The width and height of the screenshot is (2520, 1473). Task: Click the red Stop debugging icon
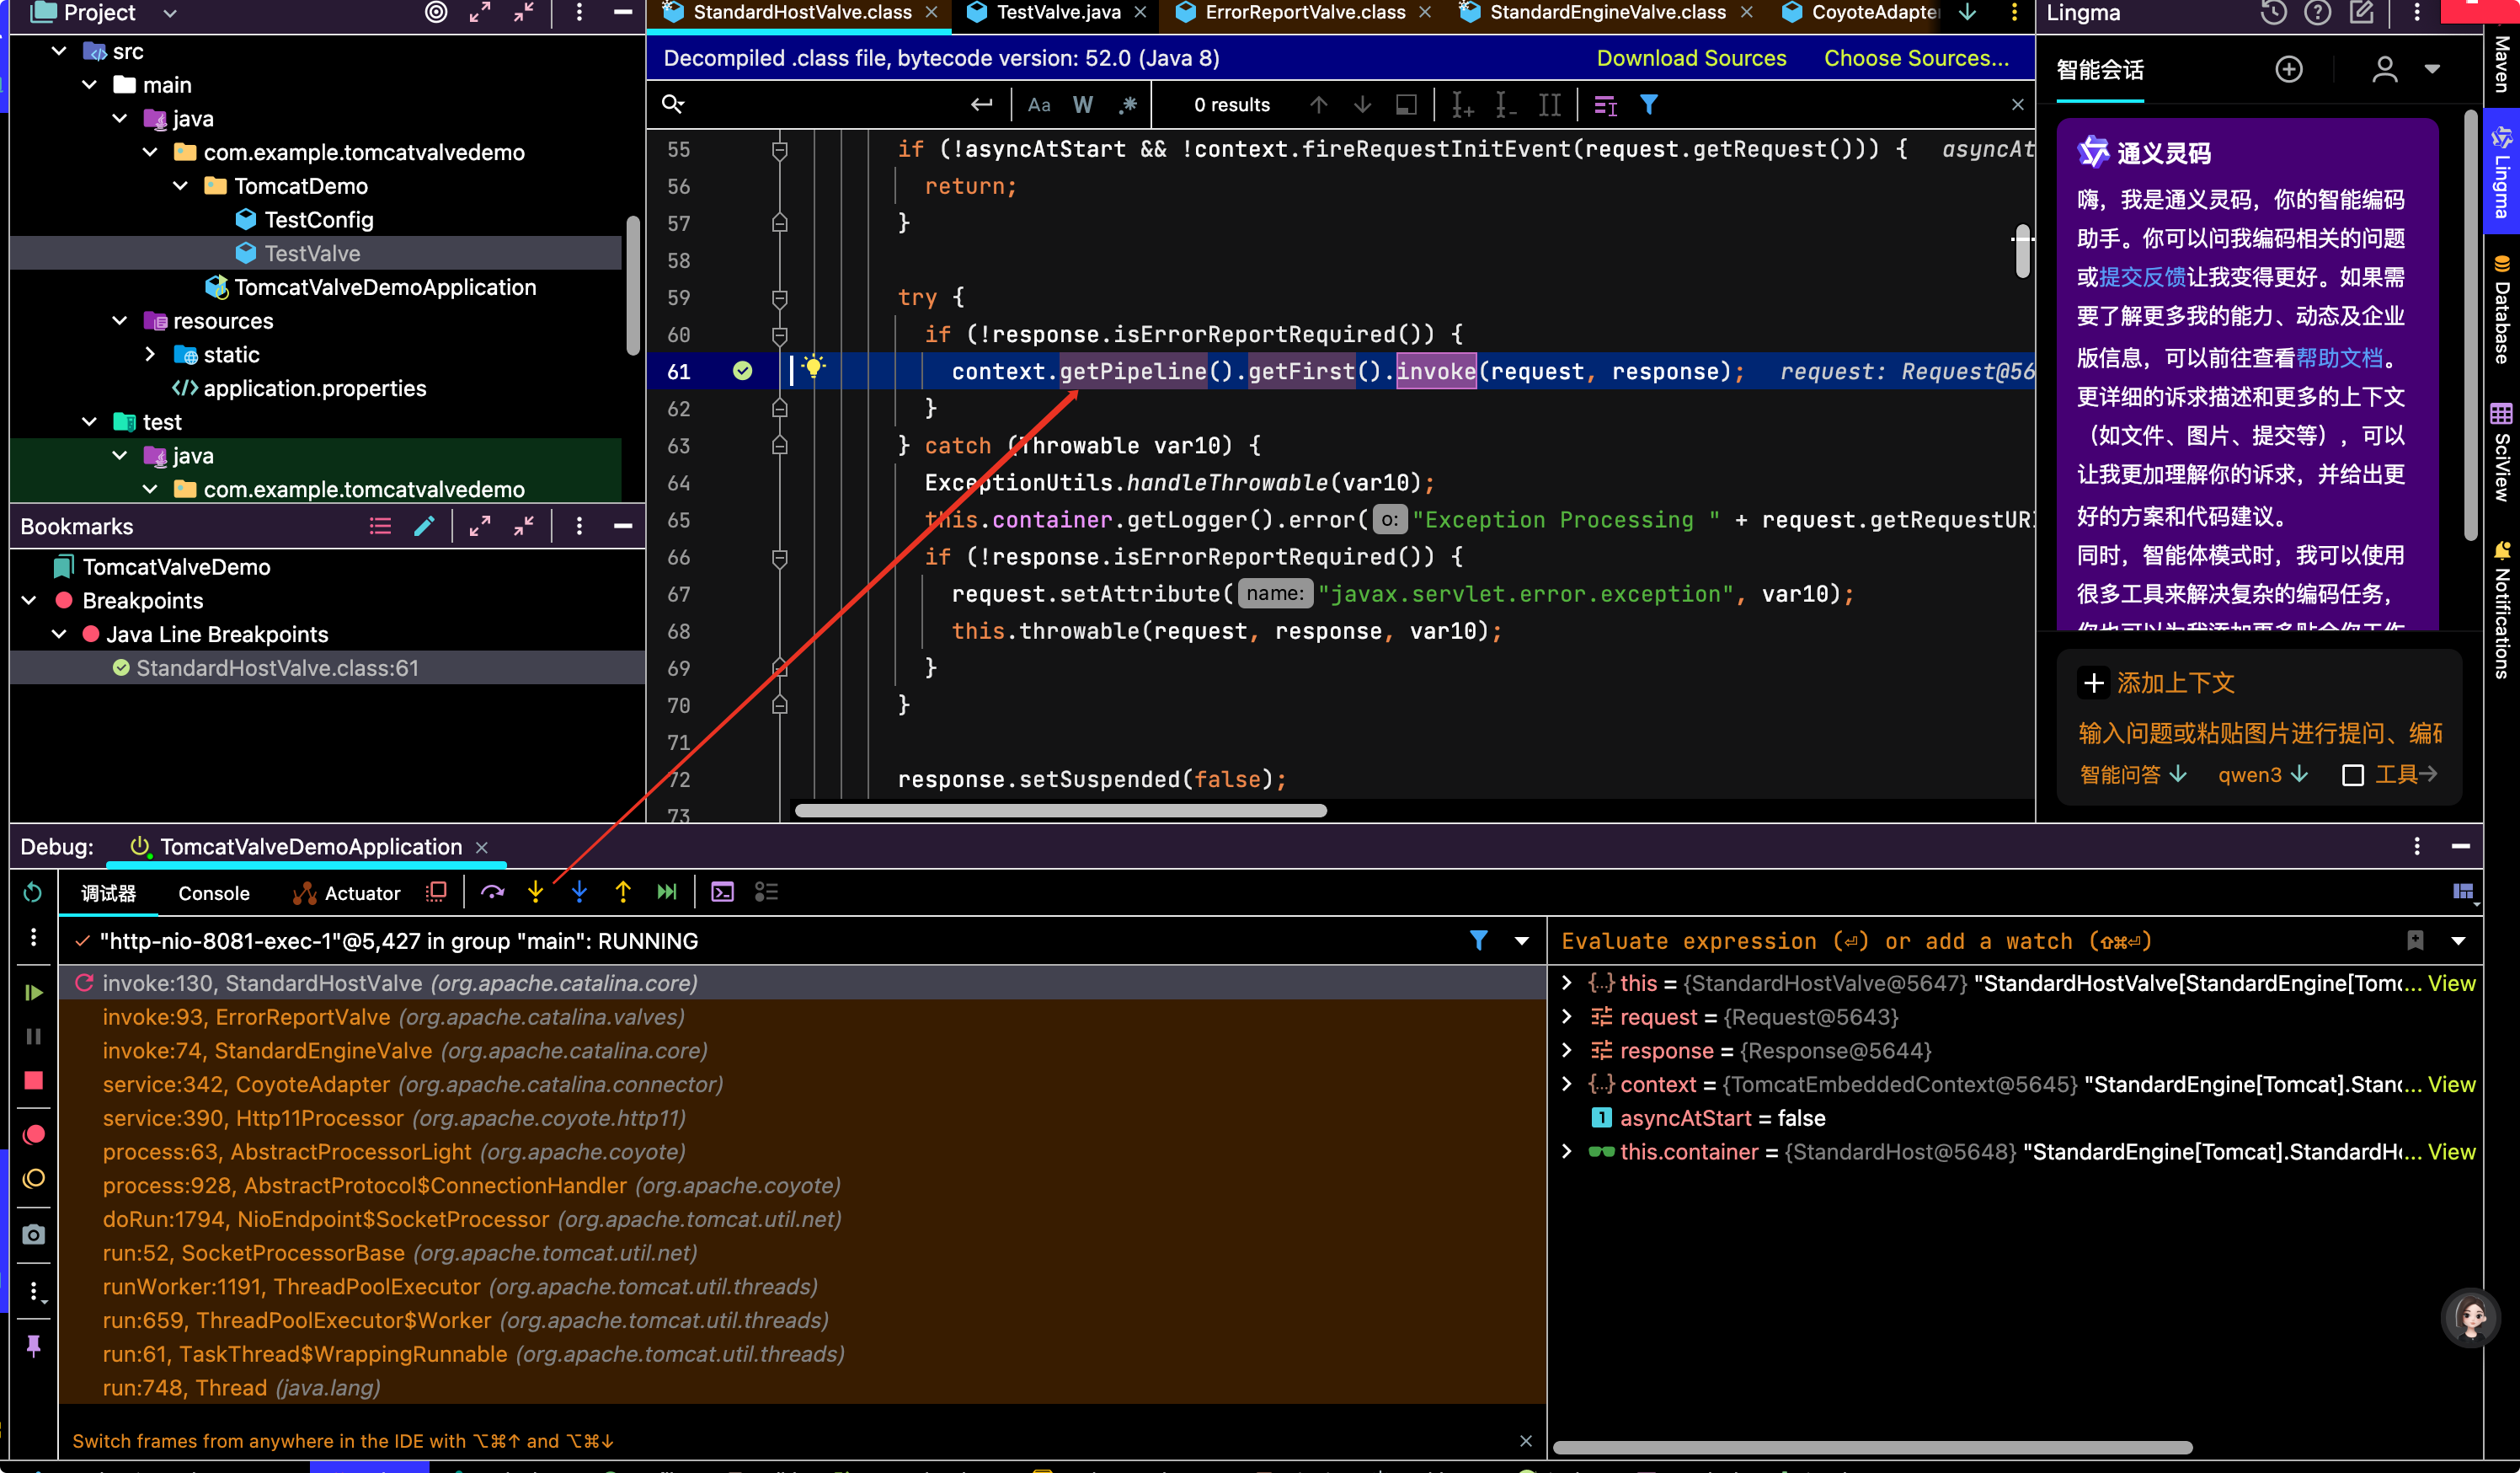tap(34, 1080)
